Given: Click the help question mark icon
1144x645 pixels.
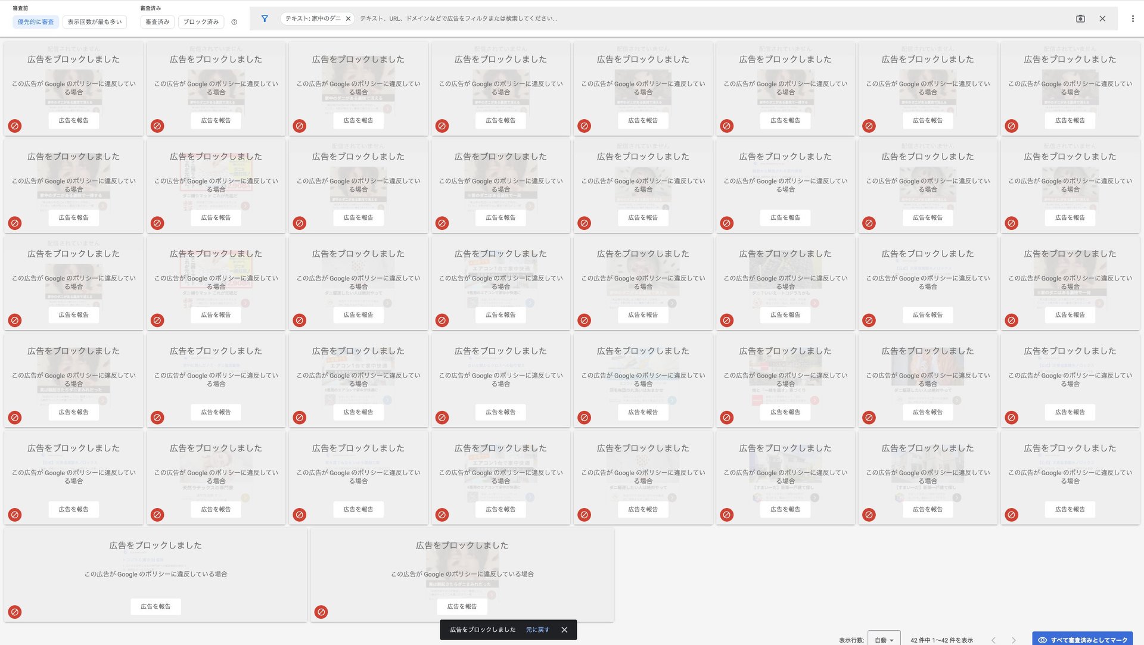Looking at the screenshot, I should click(234, 21).
